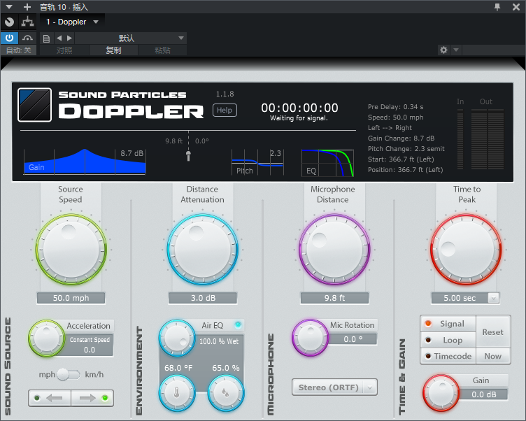Select the right direction arrow button
The height and width of the screenshot is (421, 526).
(x=92, y=398)
